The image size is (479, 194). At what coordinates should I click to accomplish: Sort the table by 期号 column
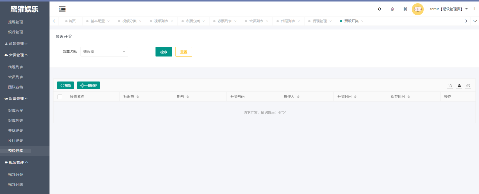point(187,97)
